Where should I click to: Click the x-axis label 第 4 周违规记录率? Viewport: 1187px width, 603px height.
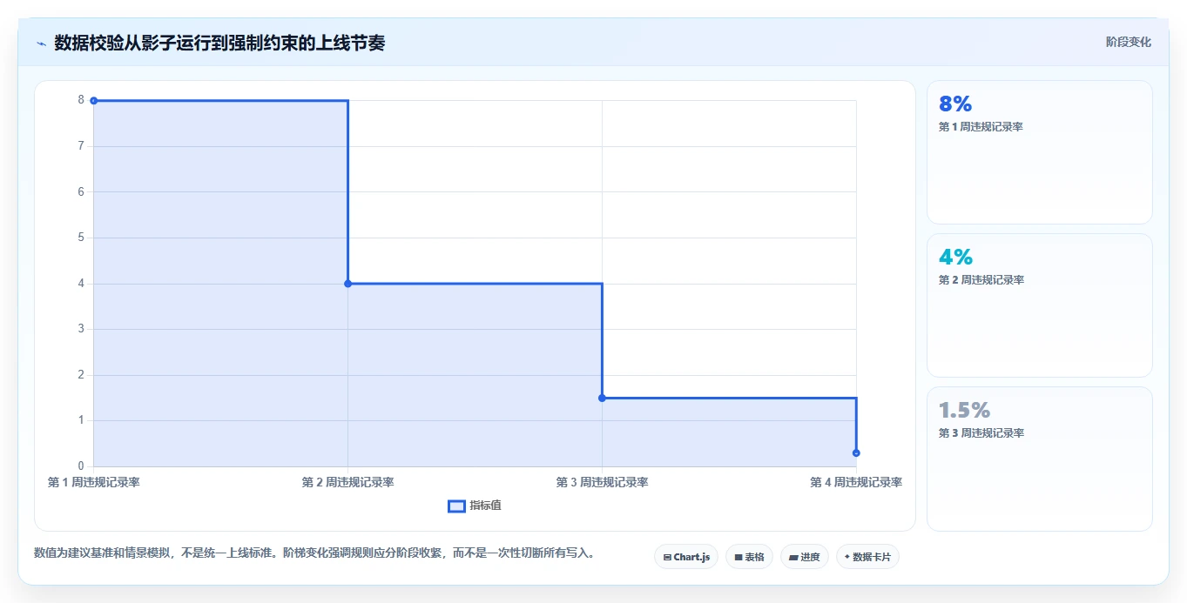pos(856,482)
